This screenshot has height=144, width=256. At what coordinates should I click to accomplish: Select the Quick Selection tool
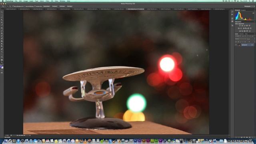click(x=2, y=20)
